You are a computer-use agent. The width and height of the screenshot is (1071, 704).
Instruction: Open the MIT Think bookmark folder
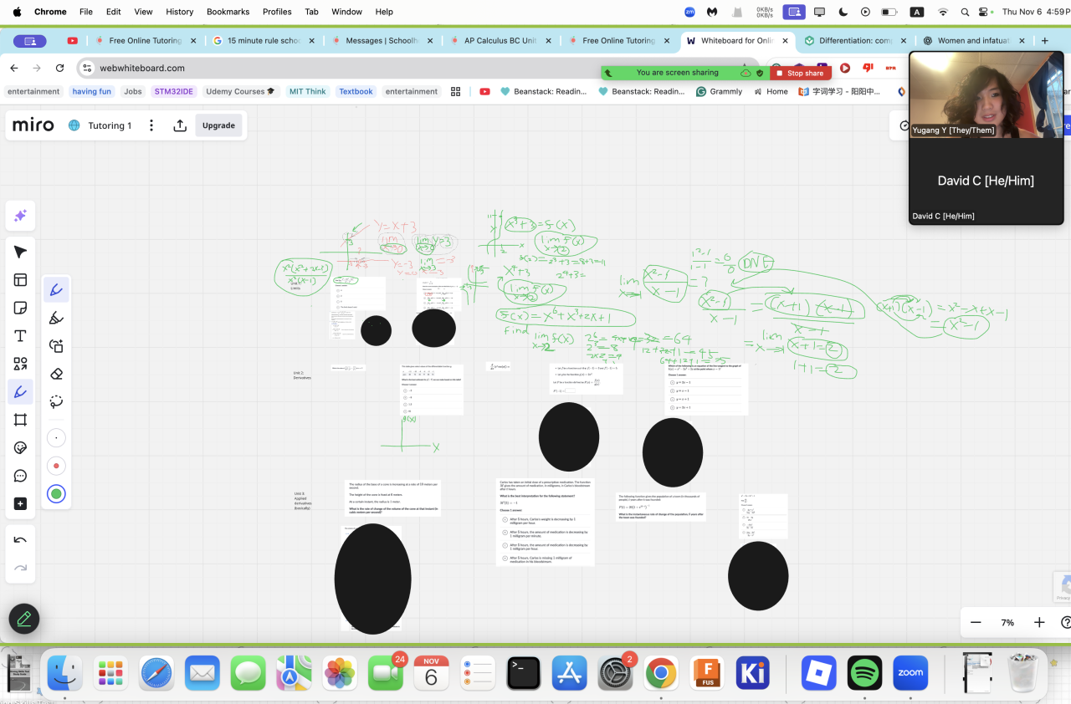click(x=308, y=91)
